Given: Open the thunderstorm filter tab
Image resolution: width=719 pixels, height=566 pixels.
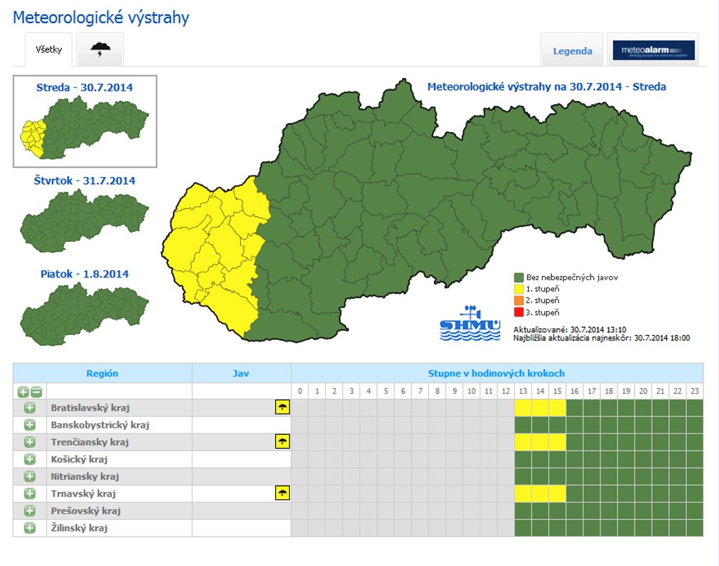Looking at the screenshot, I should tap(100, 50).
